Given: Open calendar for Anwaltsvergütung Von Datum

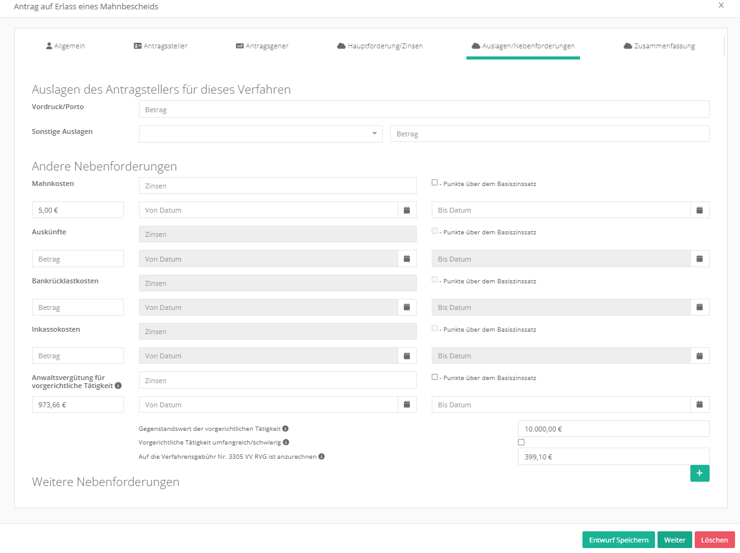Looking at the screenshot, I should click(407, 405).
